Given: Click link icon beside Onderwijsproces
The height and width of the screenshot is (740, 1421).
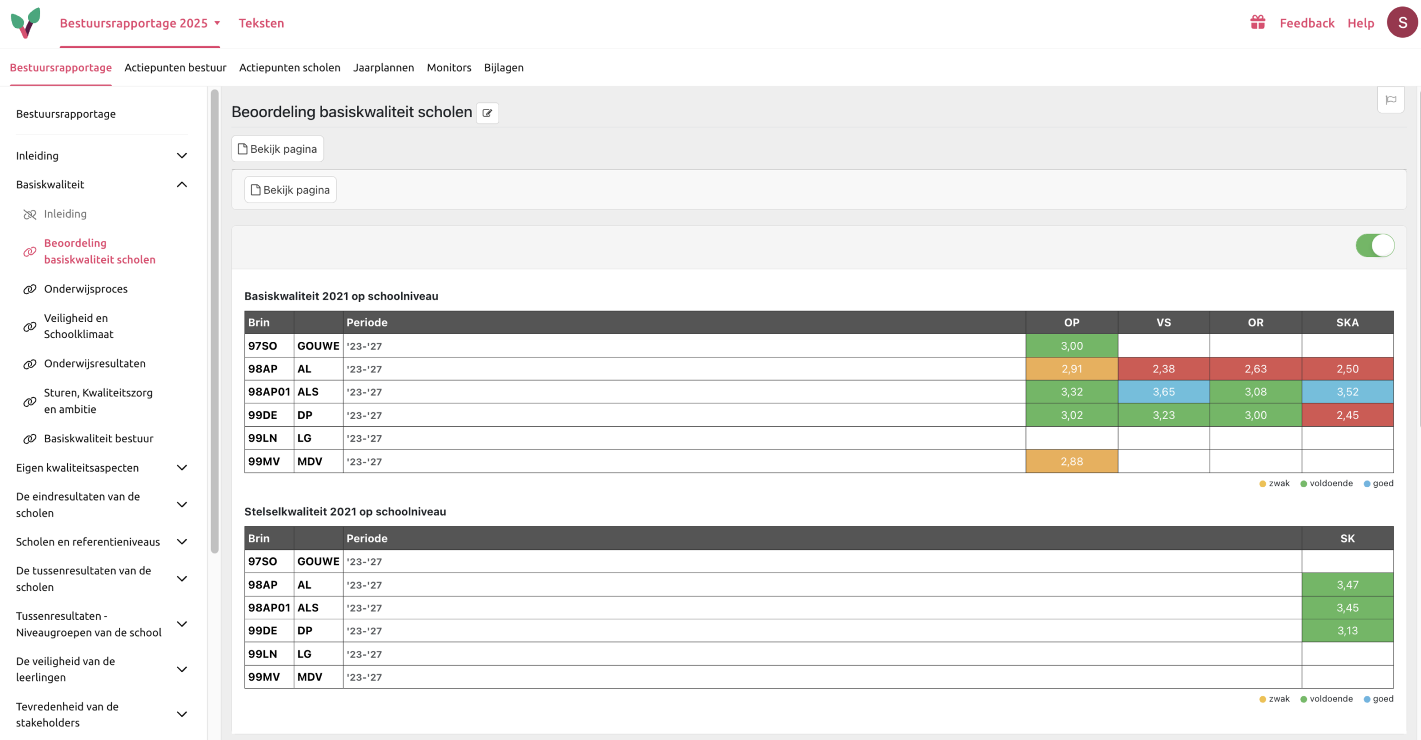Looking at the screenshot, I should (x=30, y=289).
